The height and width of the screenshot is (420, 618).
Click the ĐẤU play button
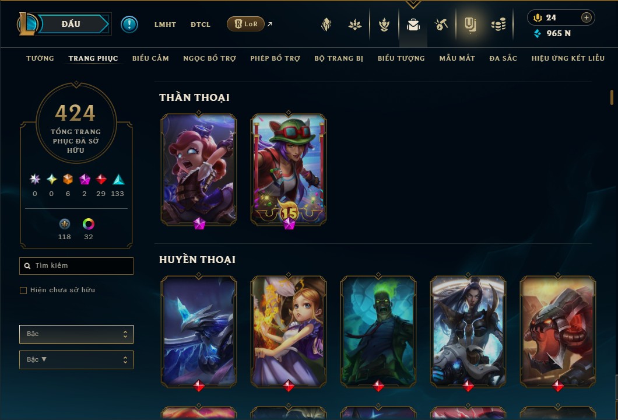[71, 24]
